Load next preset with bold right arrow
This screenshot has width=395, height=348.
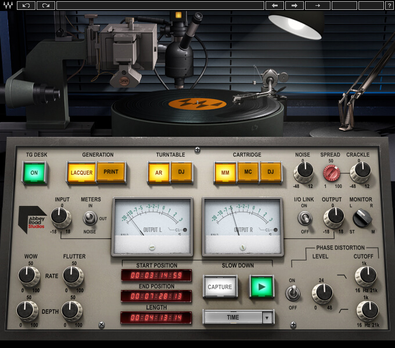[x=295, y=6]
